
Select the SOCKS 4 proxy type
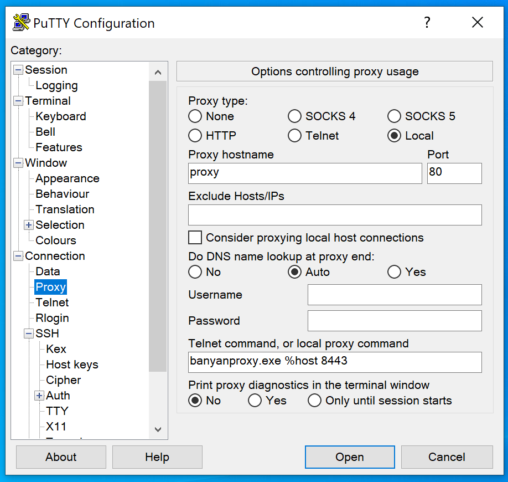click(322, 116)
